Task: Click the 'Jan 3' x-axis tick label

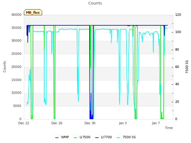Action: (x=123, y=123)
